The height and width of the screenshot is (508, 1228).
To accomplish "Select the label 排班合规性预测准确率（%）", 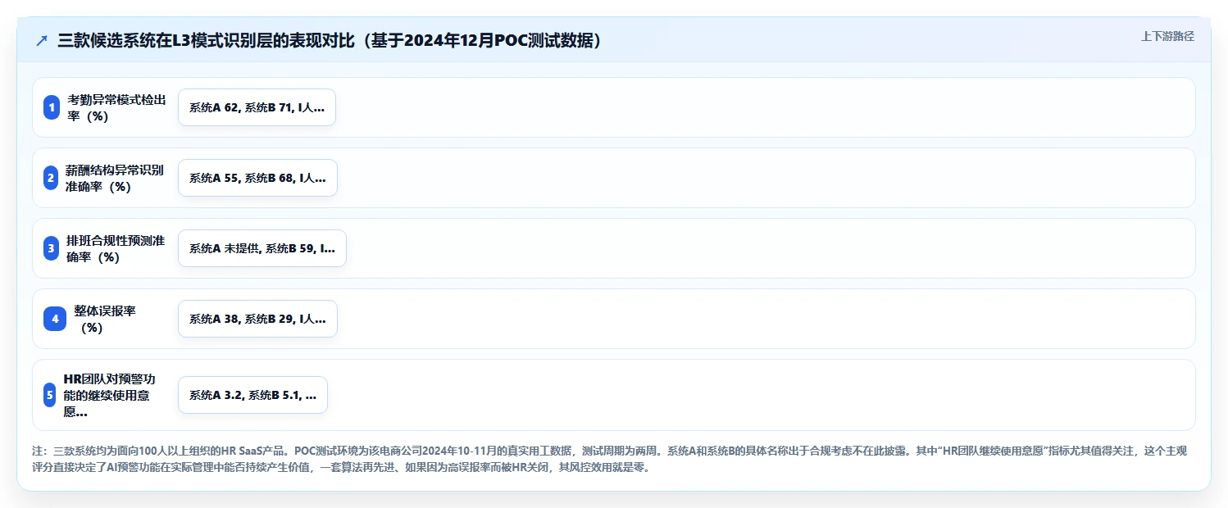I will (116, 248).
